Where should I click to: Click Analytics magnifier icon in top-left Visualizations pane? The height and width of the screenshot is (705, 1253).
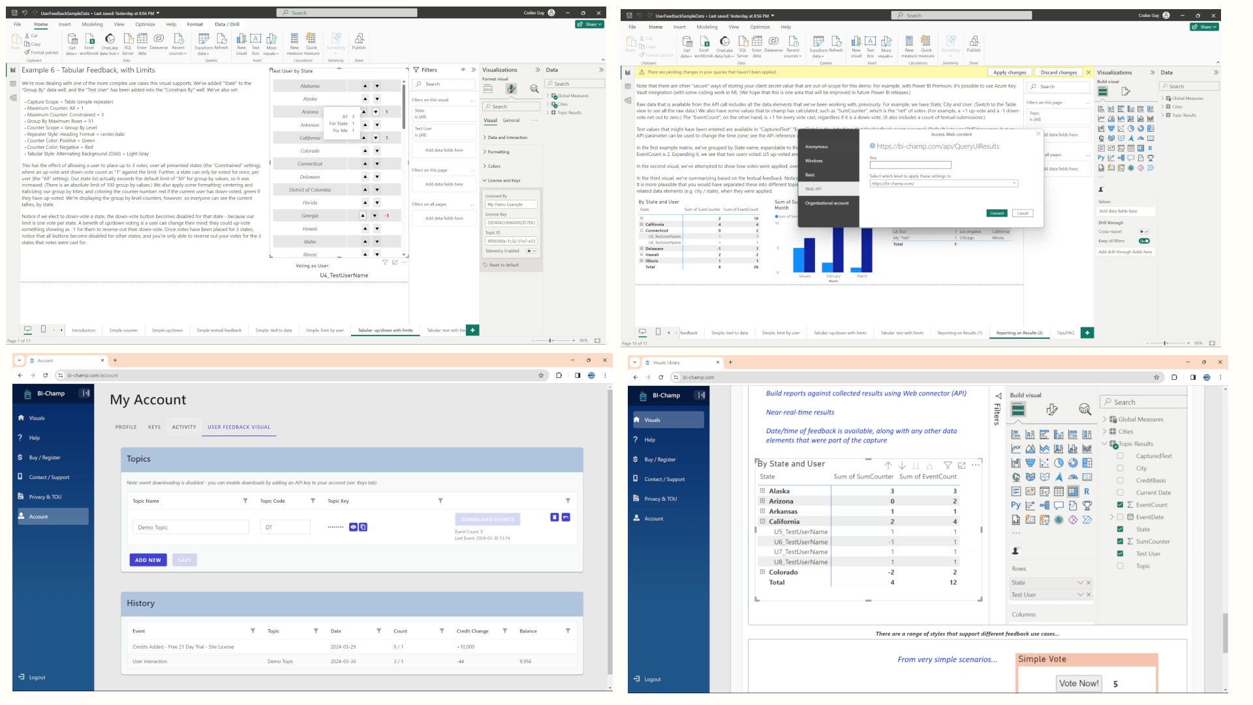pos(534,89)
